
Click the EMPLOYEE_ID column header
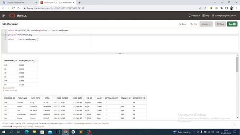click(x=10, y=98)
